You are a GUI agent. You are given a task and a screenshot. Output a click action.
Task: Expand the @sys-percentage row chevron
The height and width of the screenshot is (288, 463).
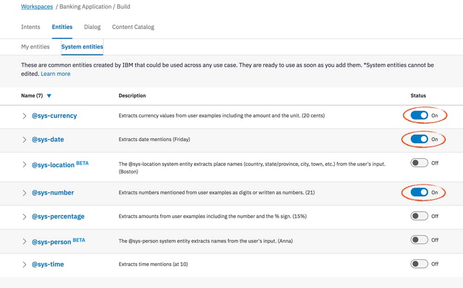coord(25,216)
